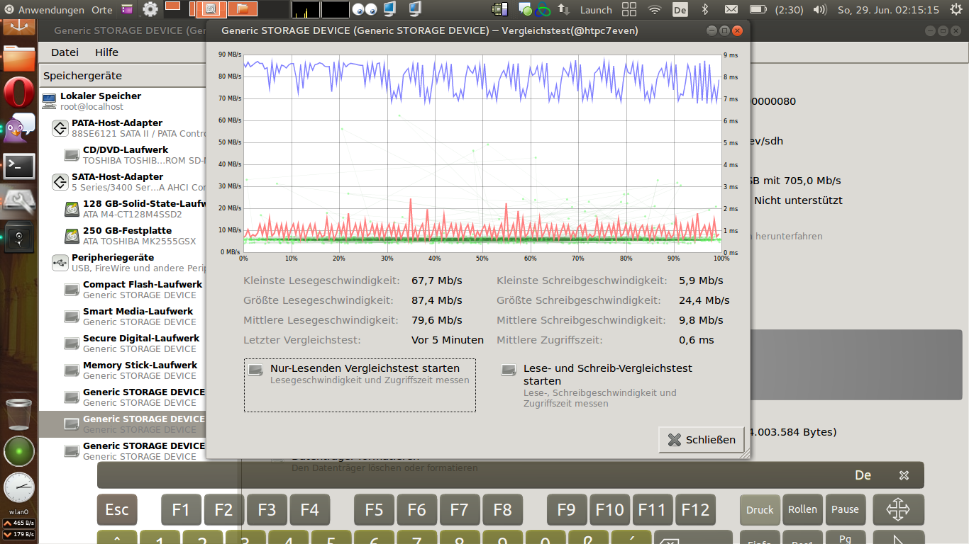Select the 128 GB-Solid-State-Laufwerk device

(142, 209)
